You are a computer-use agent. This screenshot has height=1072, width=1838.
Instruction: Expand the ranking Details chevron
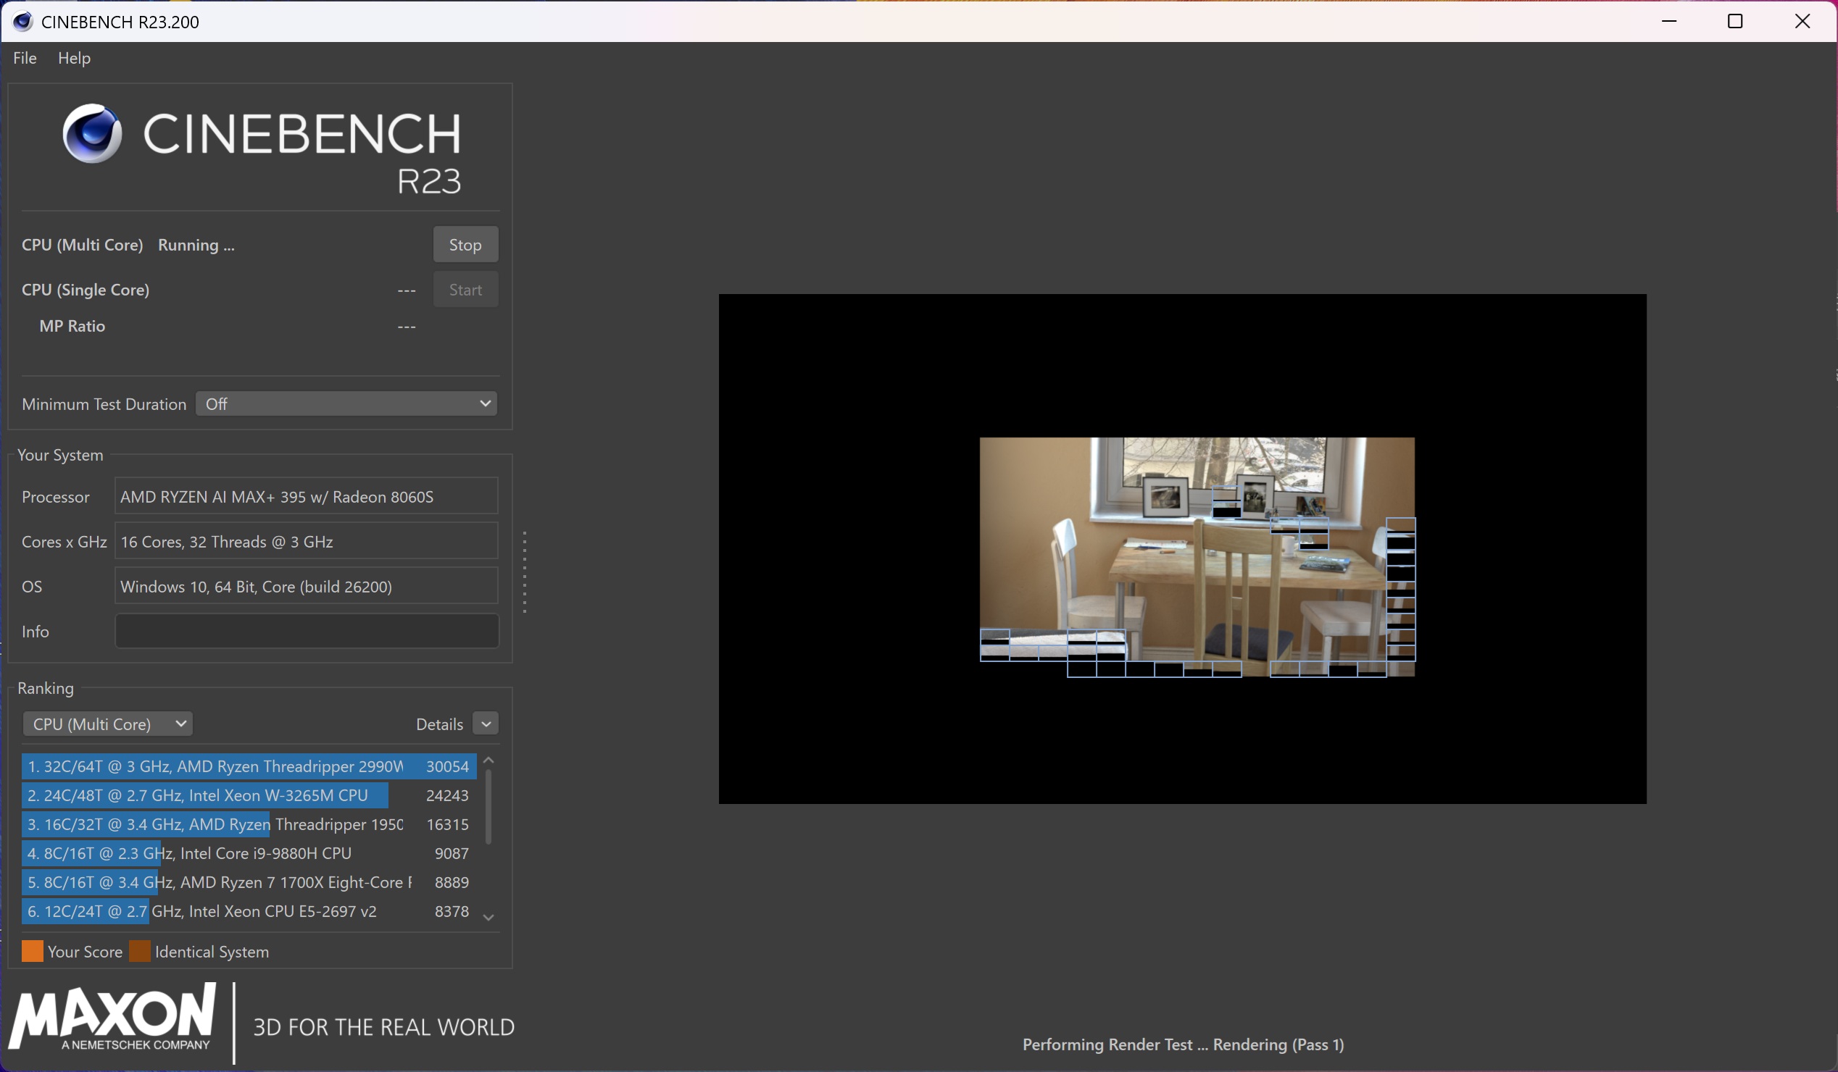[x=486, y=724]
